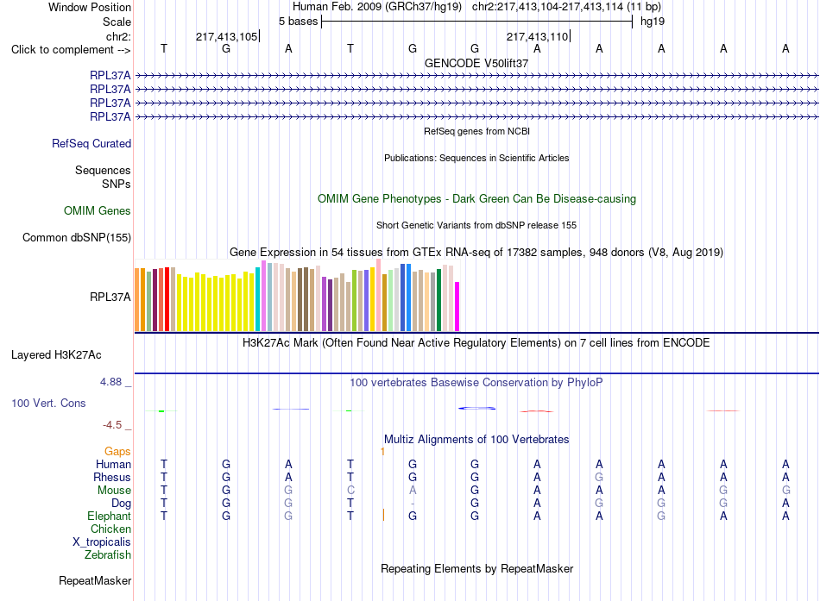
Task: Click the cyan bar in the GTEx expression chart
Action: coord(258,299)
